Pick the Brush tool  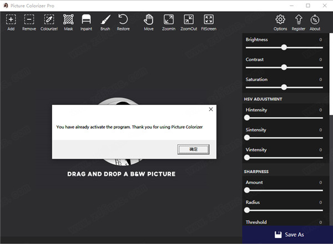click(x=105, y=23)
